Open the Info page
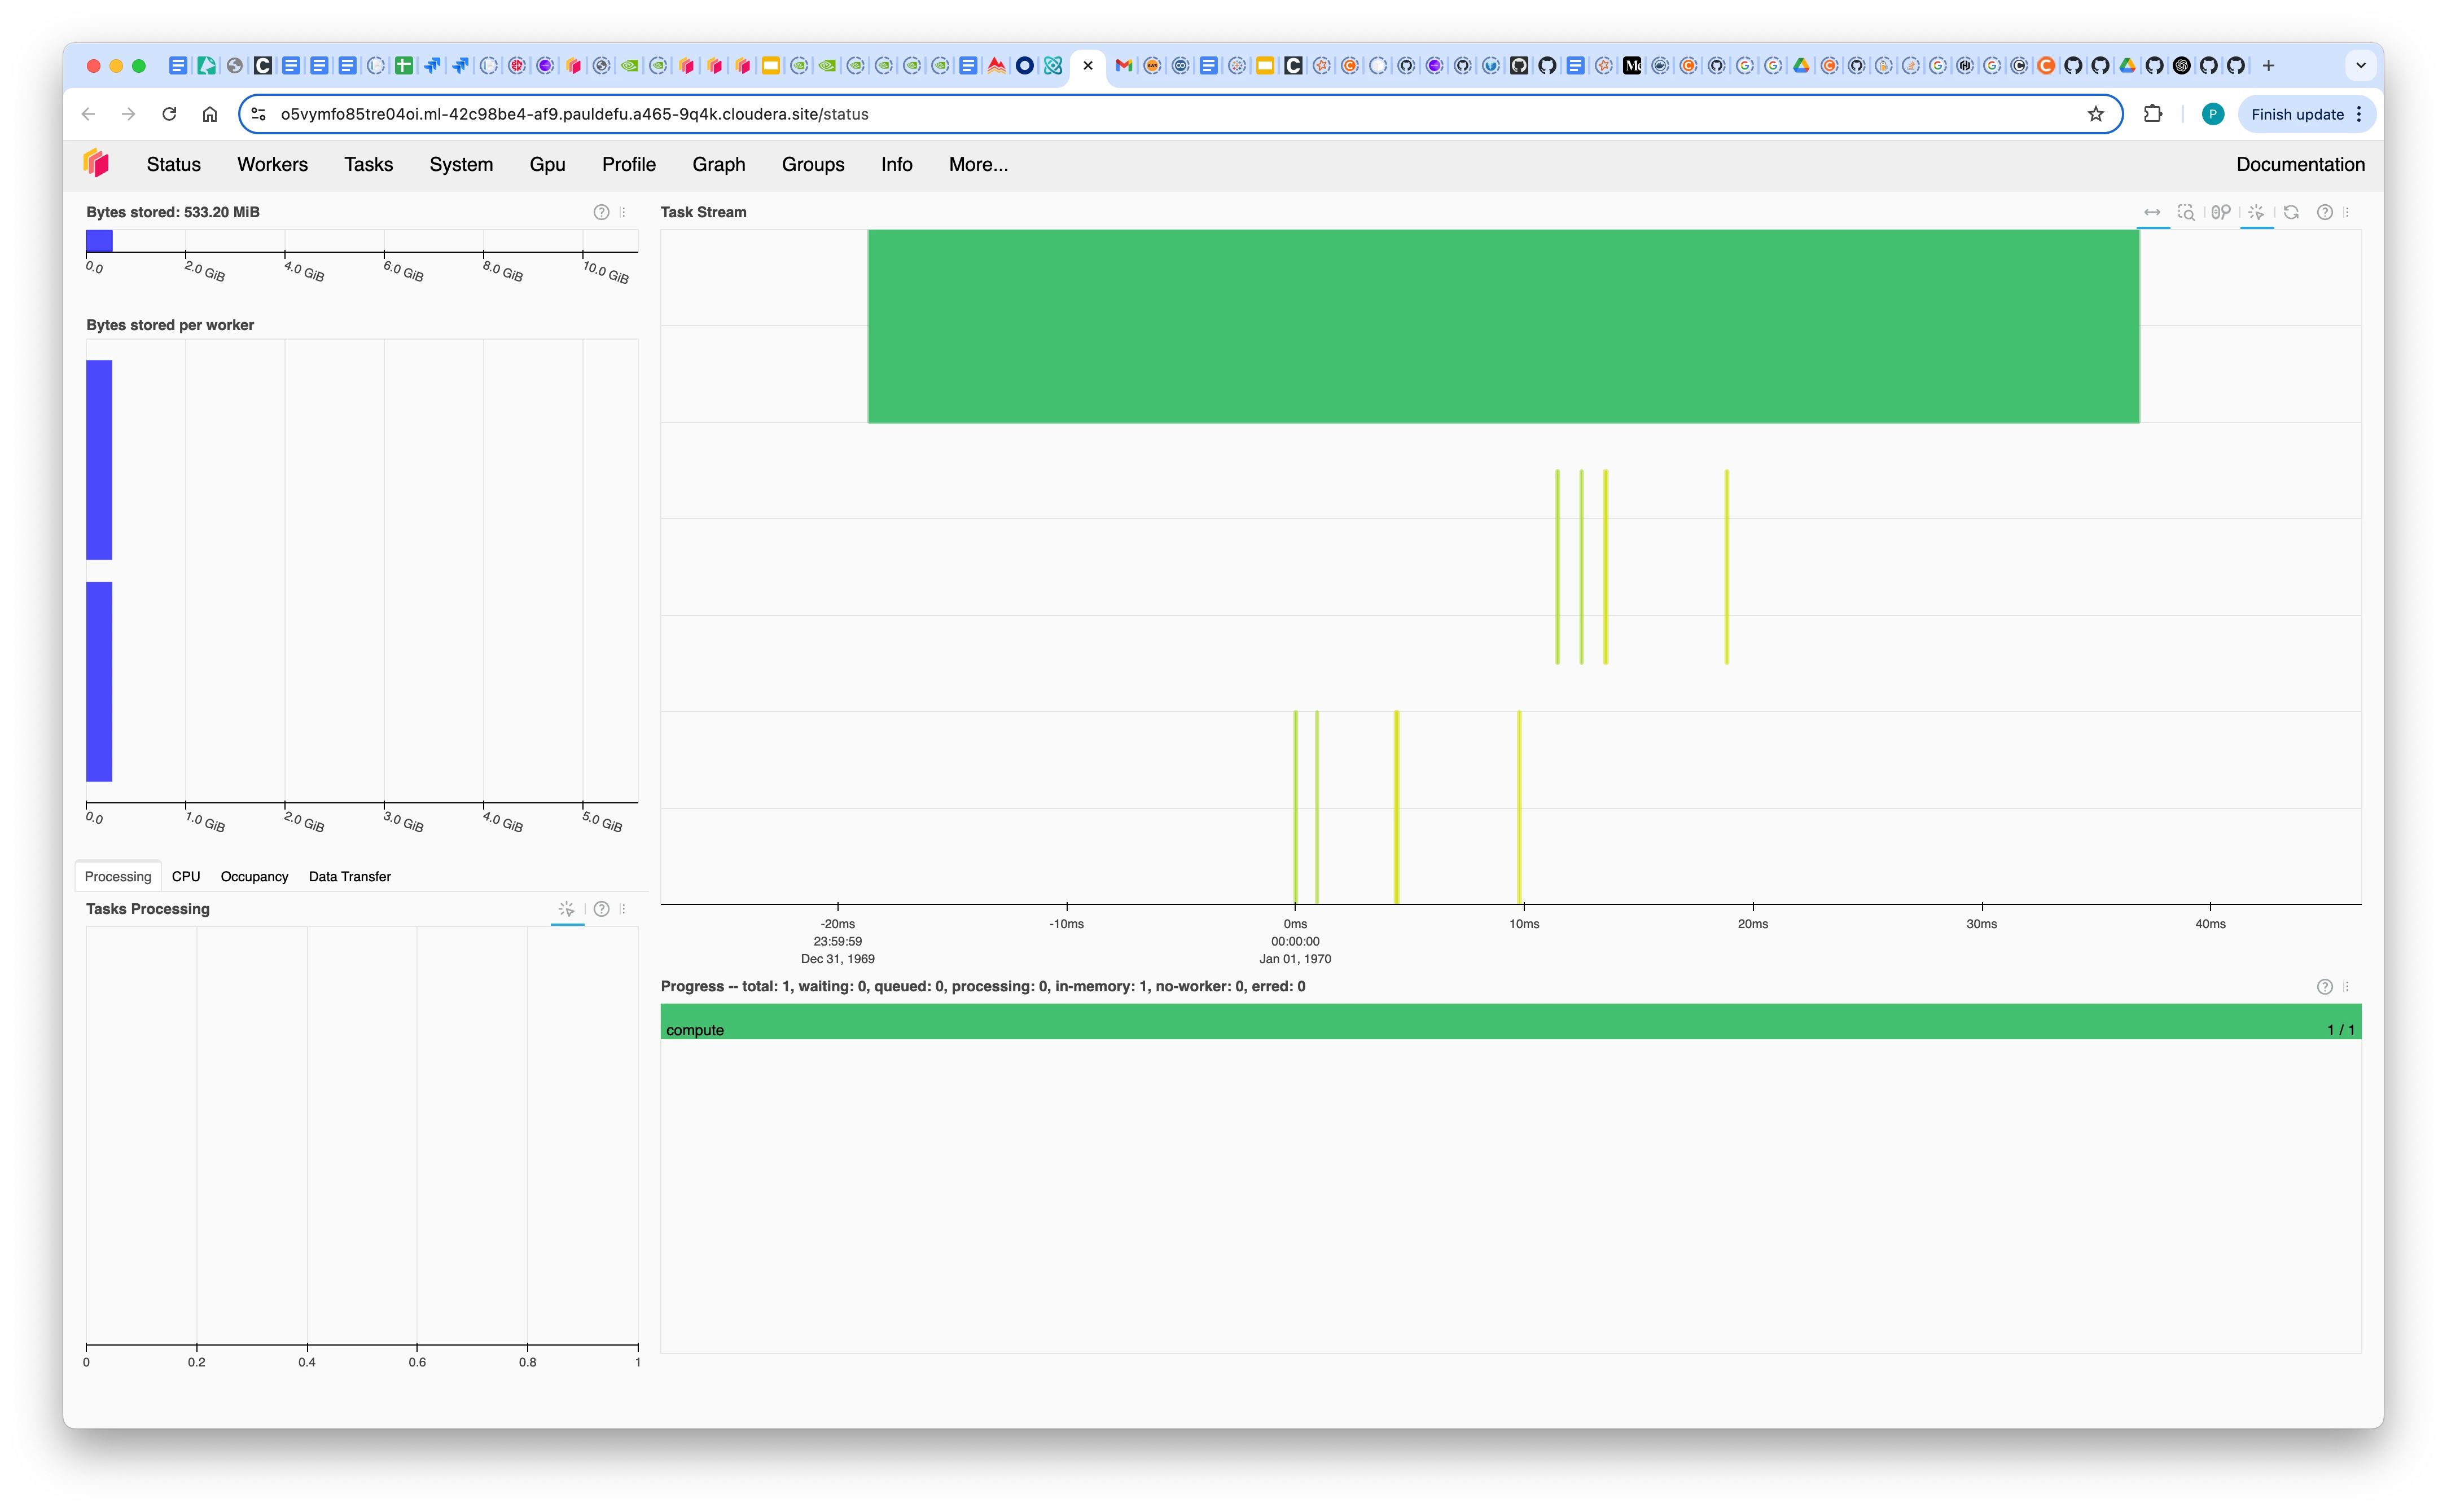This screenshot has width=2447, height=1512. coord(896,164)
